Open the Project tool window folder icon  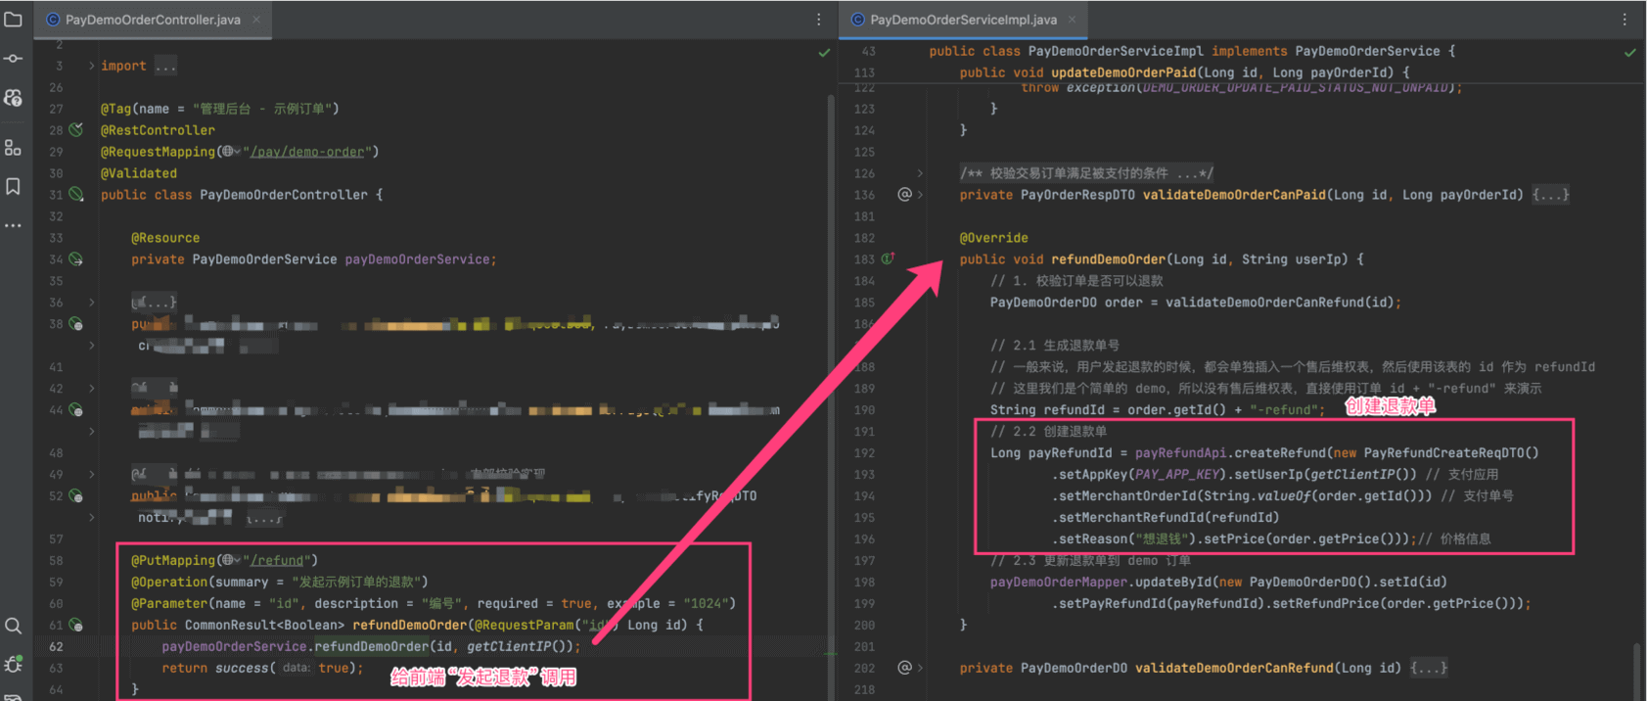pyautogui.click(x=14, y=19)
